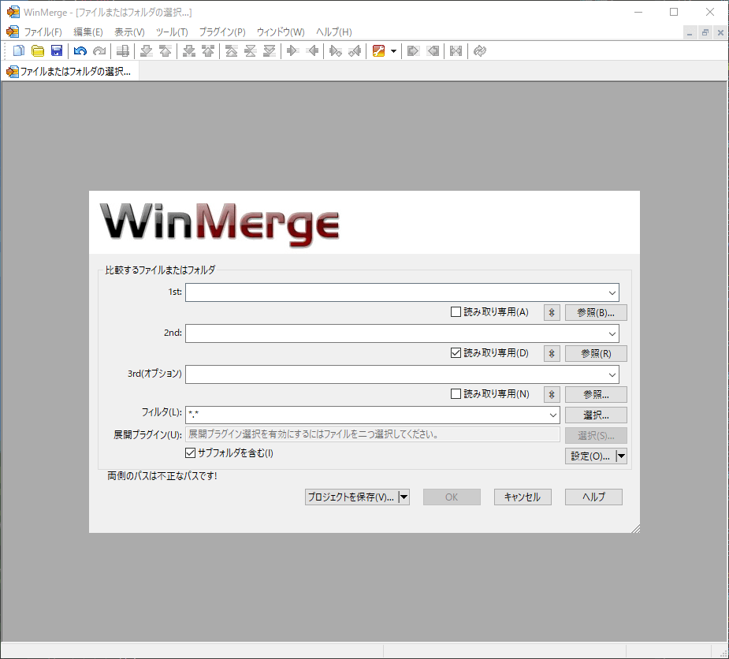Image resolution: width=729 pixels, height=659 pixels.
Task: Click Copy right and advance icon
Action: [x=335, y=50]
